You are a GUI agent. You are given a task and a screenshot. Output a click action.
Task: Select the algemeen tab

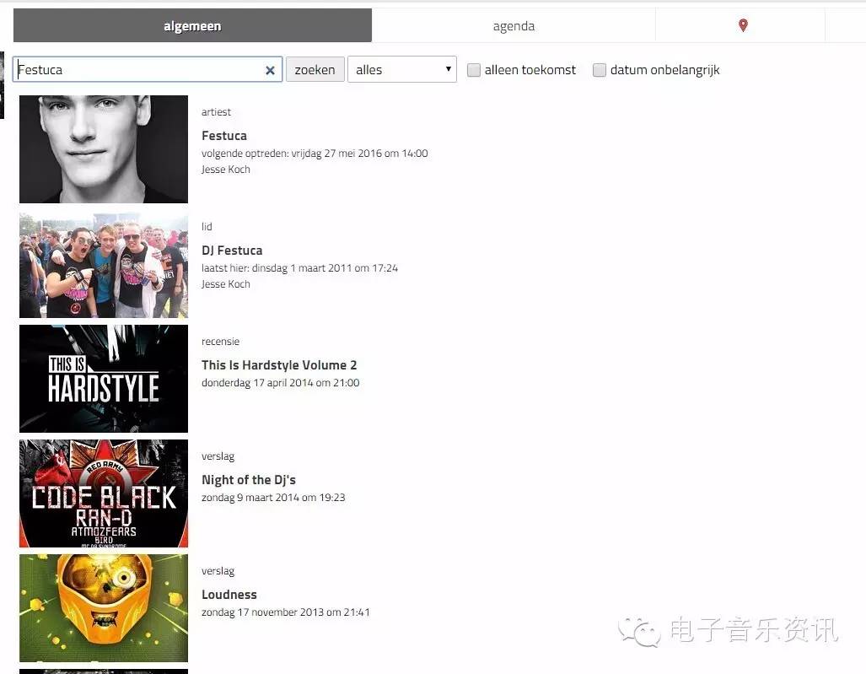192,25
